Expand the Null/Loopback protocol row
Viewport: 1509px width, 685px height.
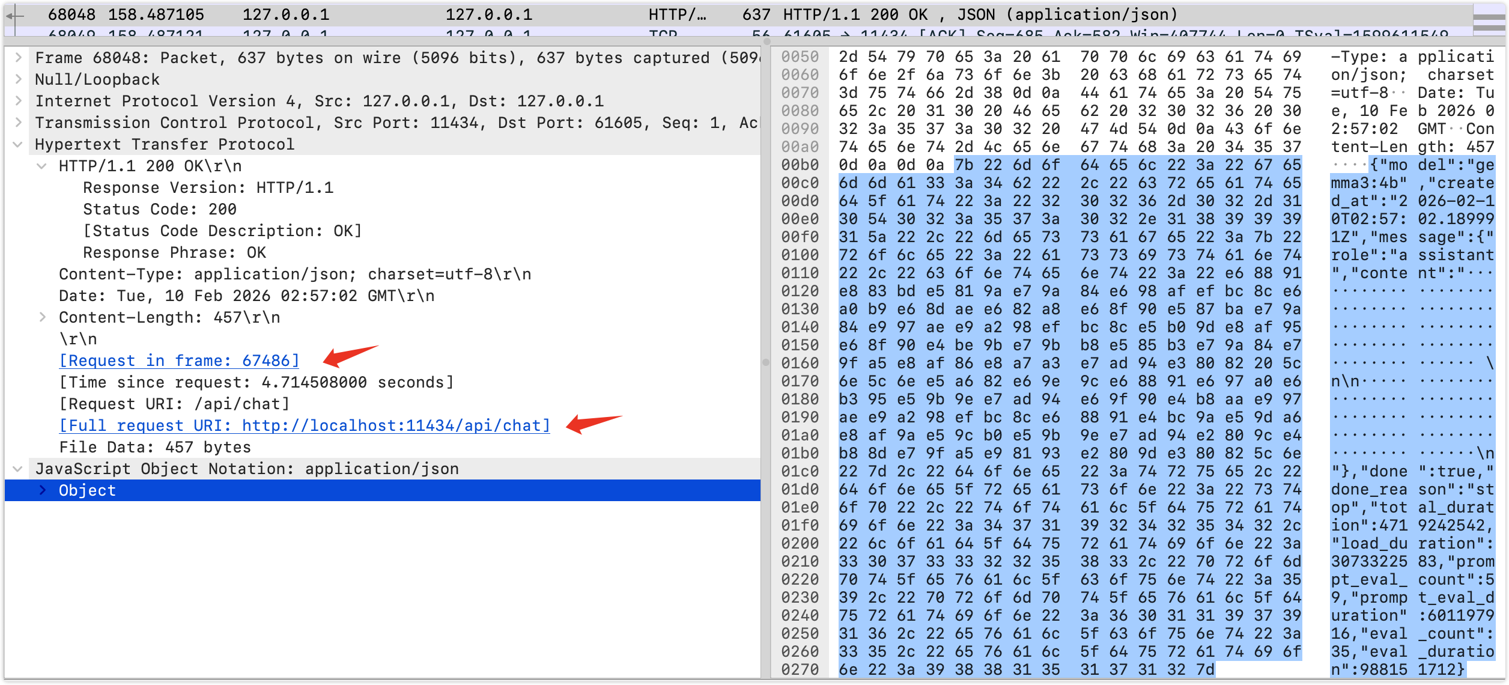[18, 79]
